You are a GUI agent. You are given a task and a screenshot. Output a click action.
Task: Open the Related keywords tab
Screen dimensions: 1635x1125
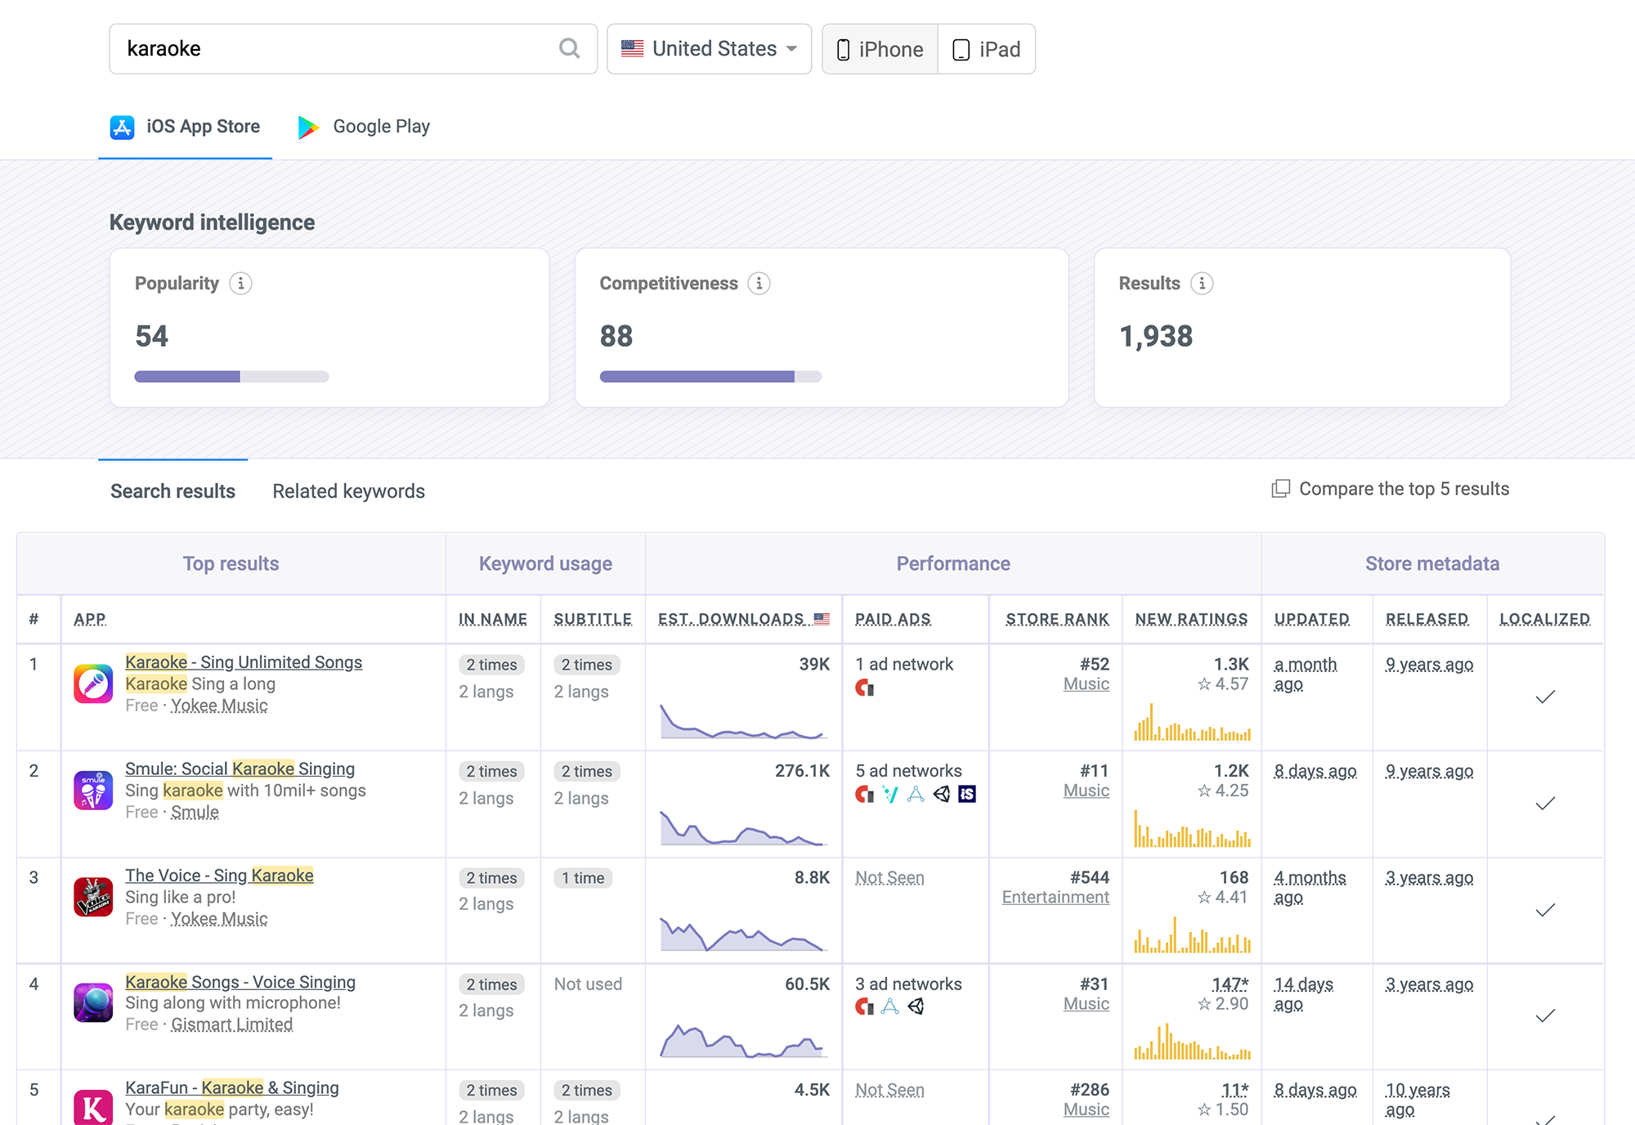click(x=348, y=491)
